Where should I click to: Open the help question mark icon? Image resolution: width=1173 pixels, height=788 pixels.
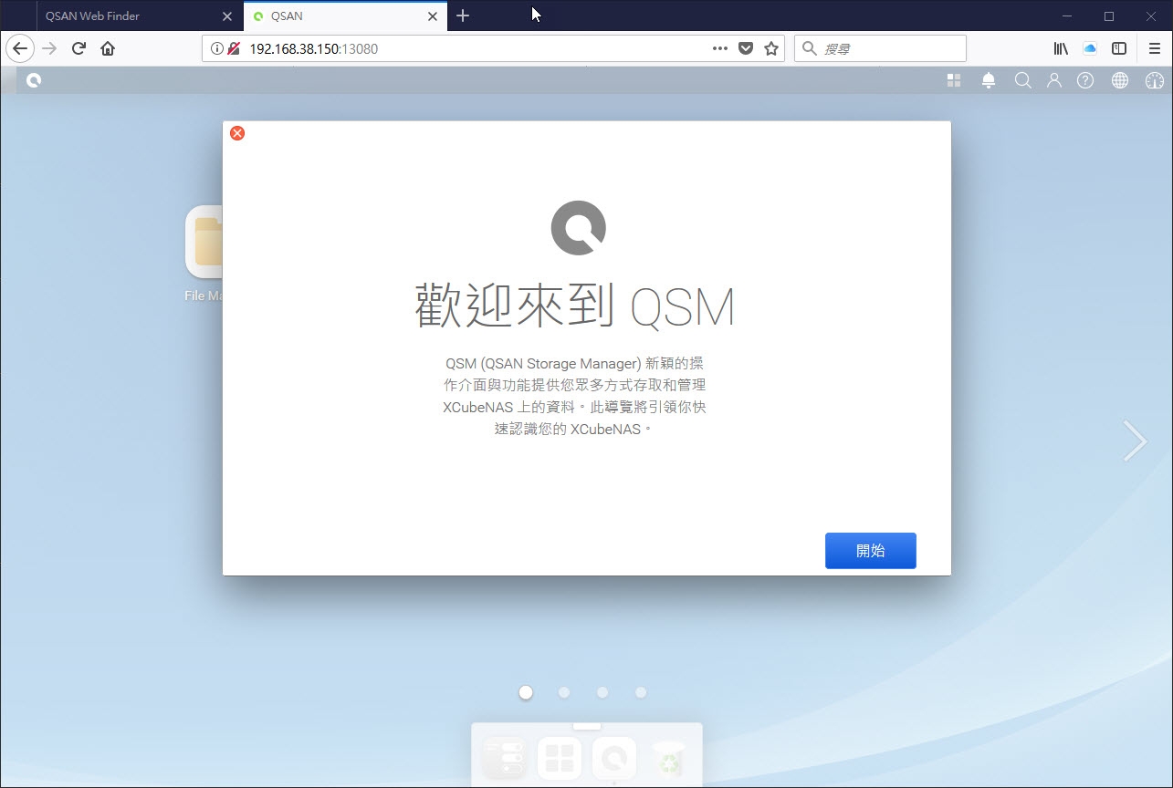click(x=1085, y=80)
